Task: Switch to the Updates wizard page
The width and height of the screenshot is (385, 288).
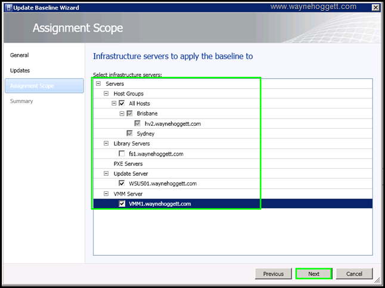Action: pyautogui.click(x=20, y=70)
